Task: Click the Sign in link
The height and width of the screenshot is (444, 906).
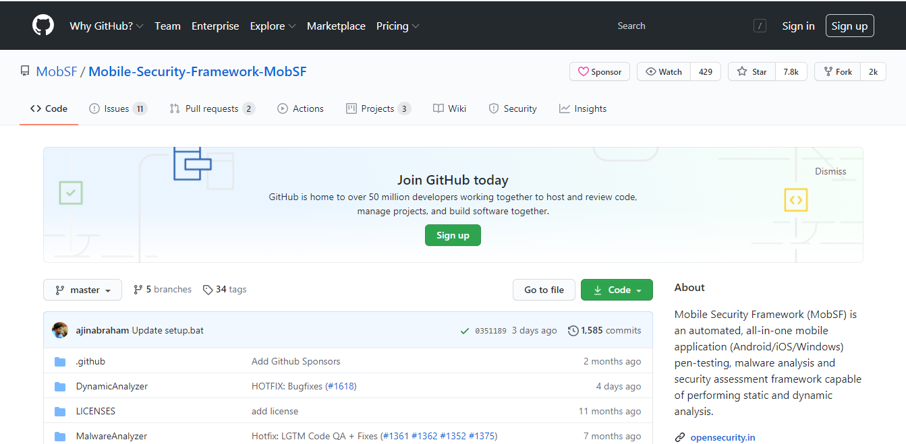Action: (x=798, y=26)
